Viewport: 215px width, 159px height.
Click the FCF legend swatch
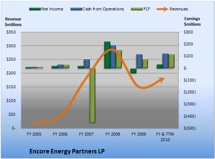pos(137,9)
